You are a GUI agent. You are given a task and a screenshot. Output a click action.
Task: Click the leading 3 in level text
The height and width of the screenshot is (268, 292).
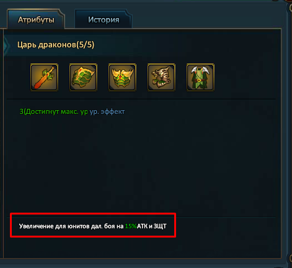(x=22, y=112)
